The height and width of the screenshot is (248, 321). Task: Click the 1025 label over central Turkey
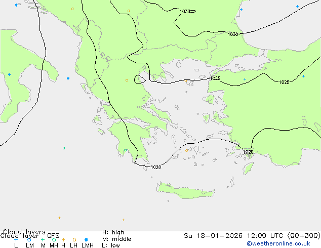tap(284, 82)
